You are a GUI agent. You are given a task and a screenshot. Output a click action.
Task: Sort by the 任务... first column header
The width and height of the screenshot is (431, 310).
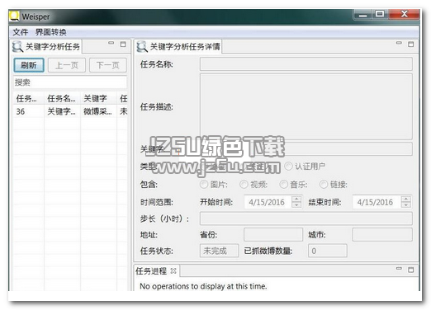tap(29, 98)
